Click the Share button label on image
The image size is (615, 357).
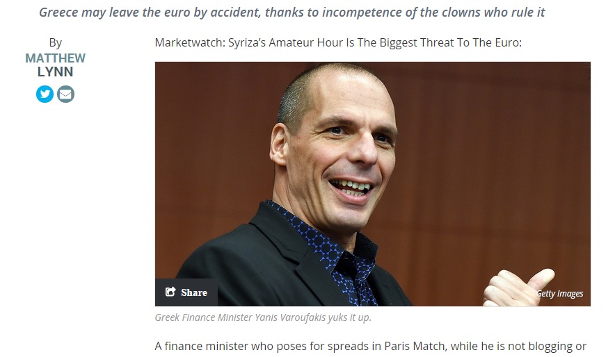(x=194, y=292)
